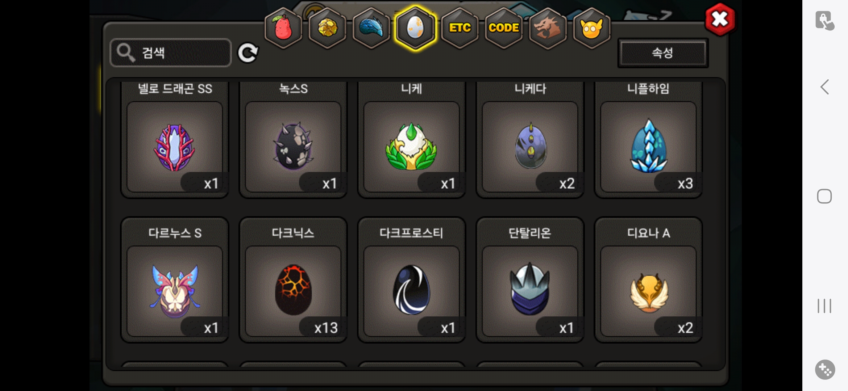This screenshot has width=848, height=391.
Task: Open the brown dragon head tab
Action: pyautogui.click(x=548, y=28)
